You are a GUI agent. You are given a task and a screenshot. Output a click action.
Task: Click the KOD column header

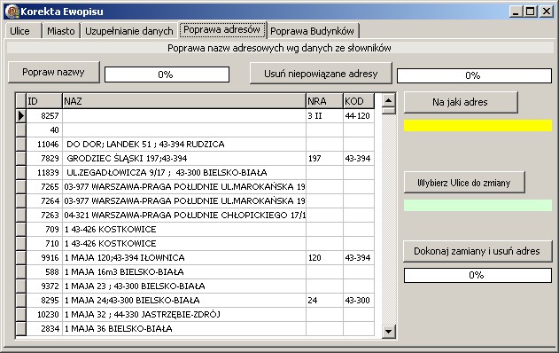click(359, 101)
